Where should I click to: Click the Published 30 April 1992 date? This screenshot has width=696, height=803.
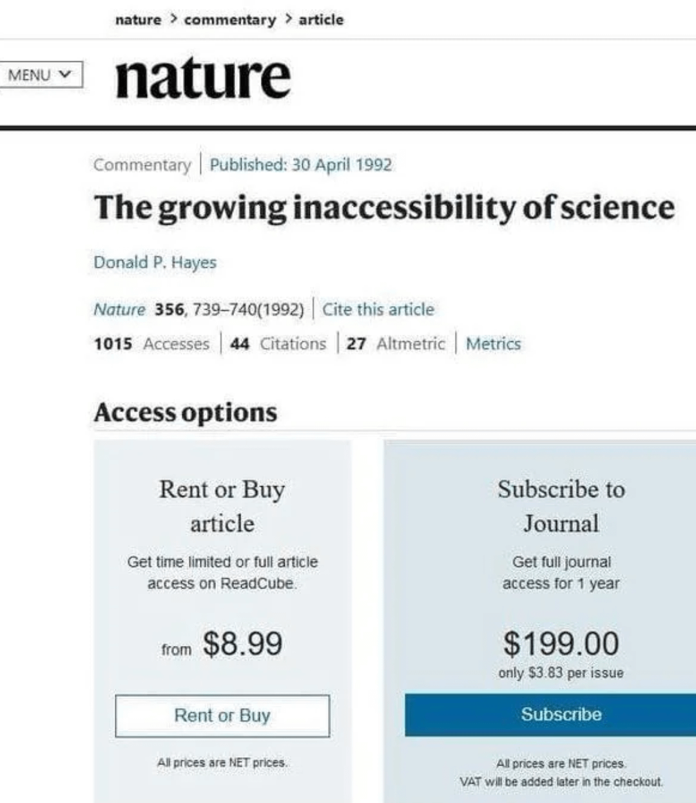pos(300,165)
